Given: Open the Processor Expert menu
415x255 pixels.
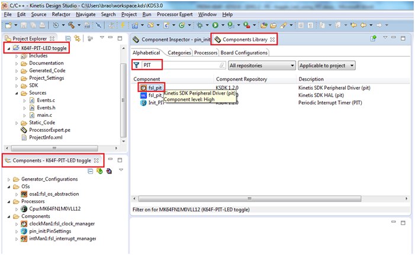Looking at the screenshot, I should tap(175, 15).
